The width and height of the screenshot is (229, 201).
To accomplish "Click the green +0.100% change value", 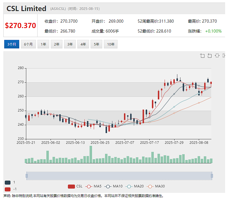I will (213, 31).
